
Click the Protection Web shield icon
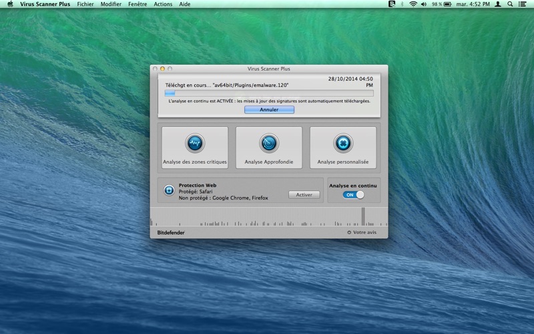click(x=169, y=190)
